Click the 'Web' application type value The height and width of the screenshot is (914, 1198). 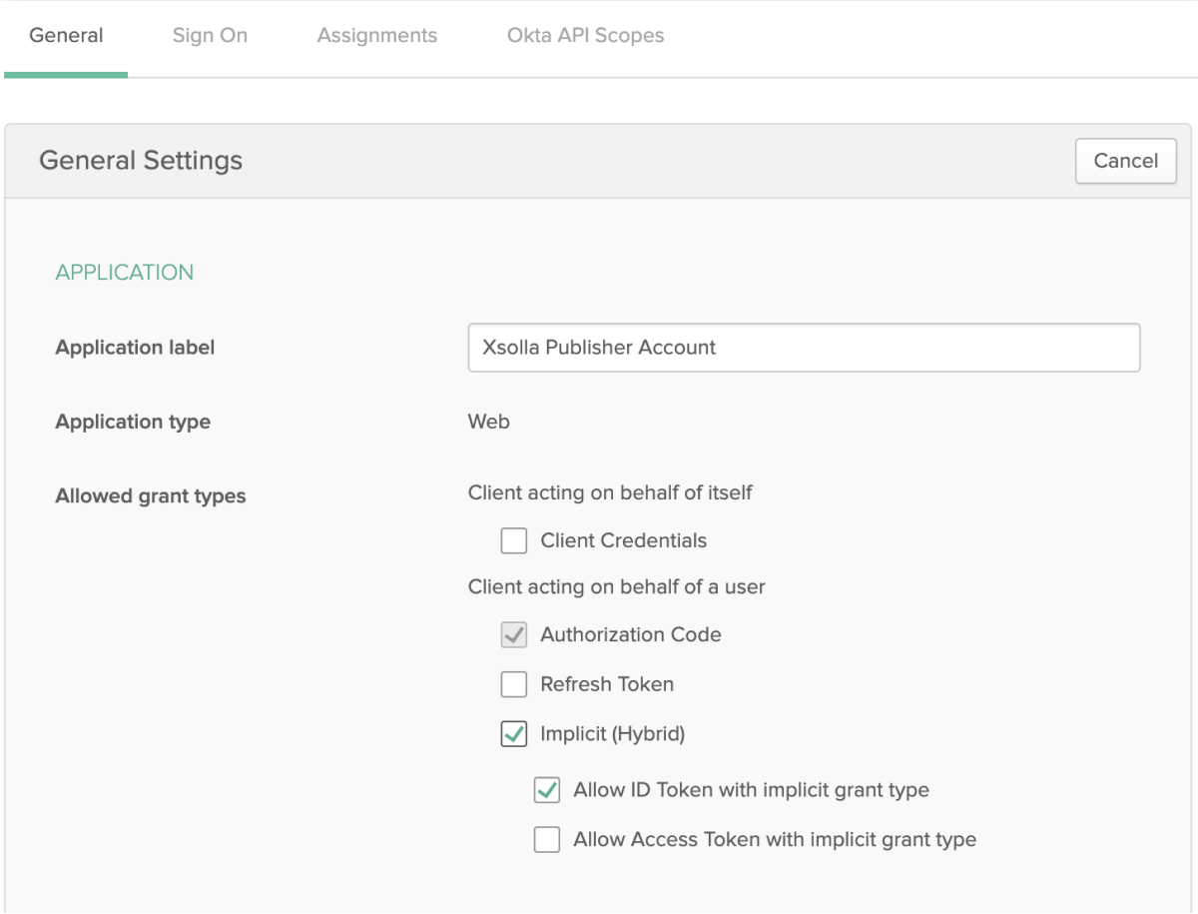tap(488, 423)
